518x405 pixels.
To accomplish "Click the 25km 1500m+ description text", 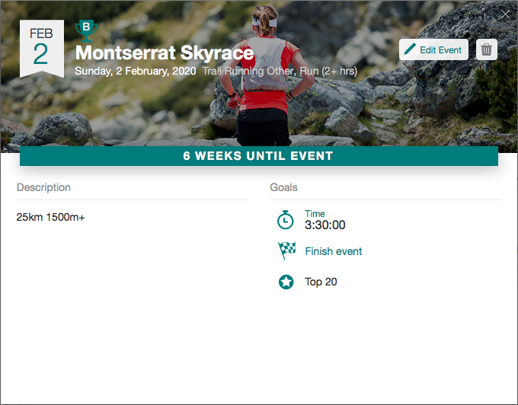I will 50,217.
